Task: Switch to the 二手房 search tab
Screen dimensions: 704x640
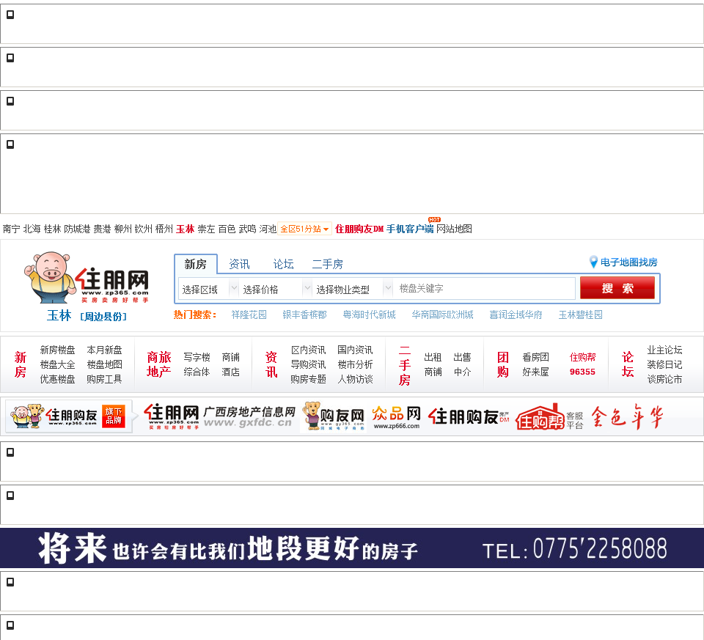Action: tap(327, 264)
